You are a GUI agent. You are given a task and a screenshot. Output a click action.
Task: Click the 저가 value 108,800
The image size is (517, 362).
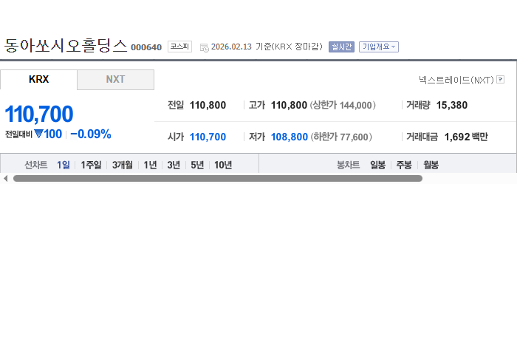290,137
